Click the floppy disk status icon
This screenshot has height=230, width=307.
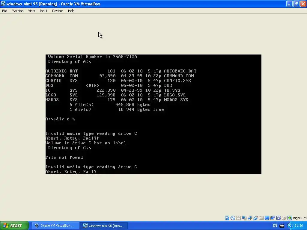(238, 218)
